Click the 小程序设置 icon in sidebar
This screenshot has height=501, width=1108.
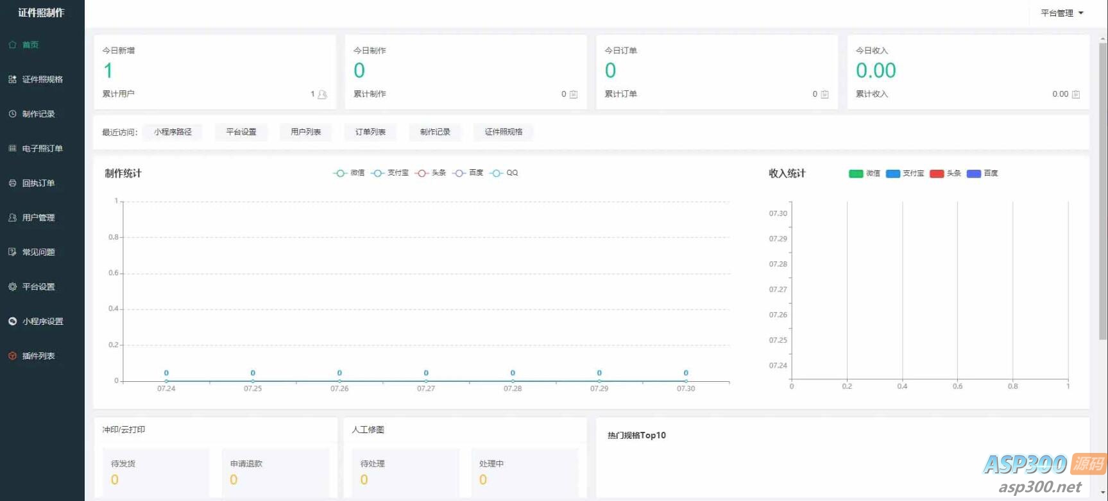pos(12,322)
